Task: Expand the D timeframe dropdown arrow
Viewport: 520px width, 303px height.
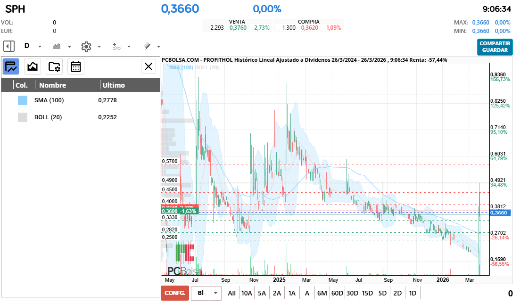Action: click(40, 47)
